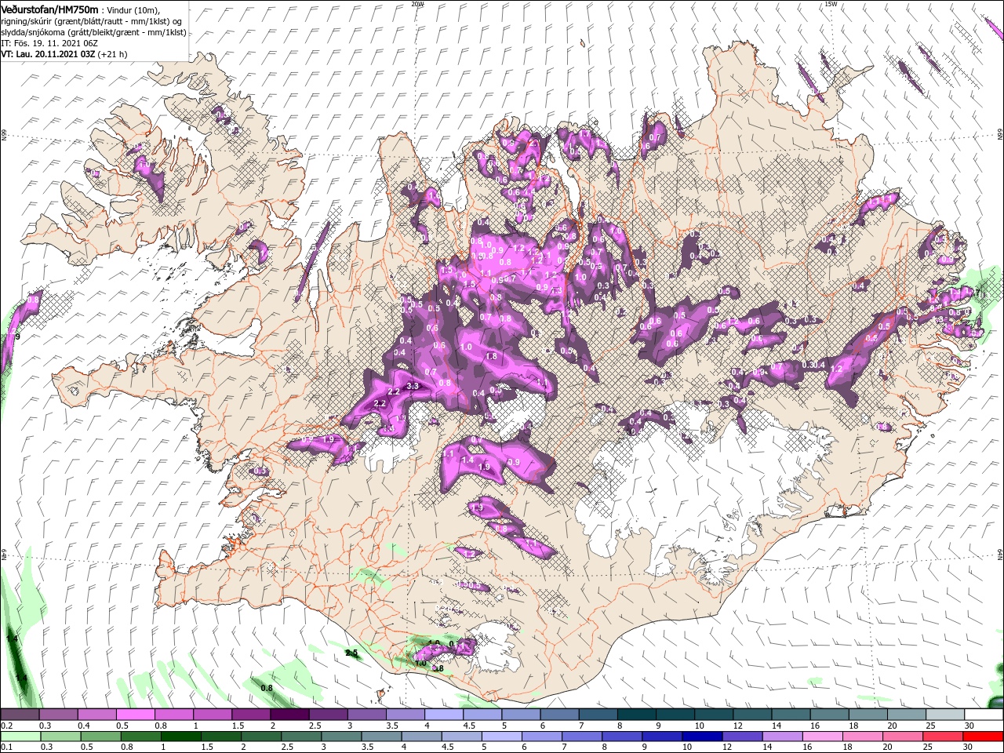Click the pale grey 25–30 top legend swatch
1004x753 pixels.
(944, 715)
